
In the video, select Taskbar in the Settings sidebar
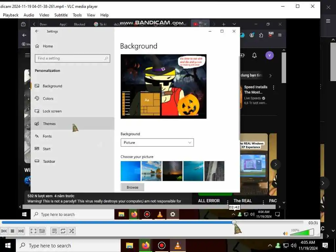pos(73,161)
